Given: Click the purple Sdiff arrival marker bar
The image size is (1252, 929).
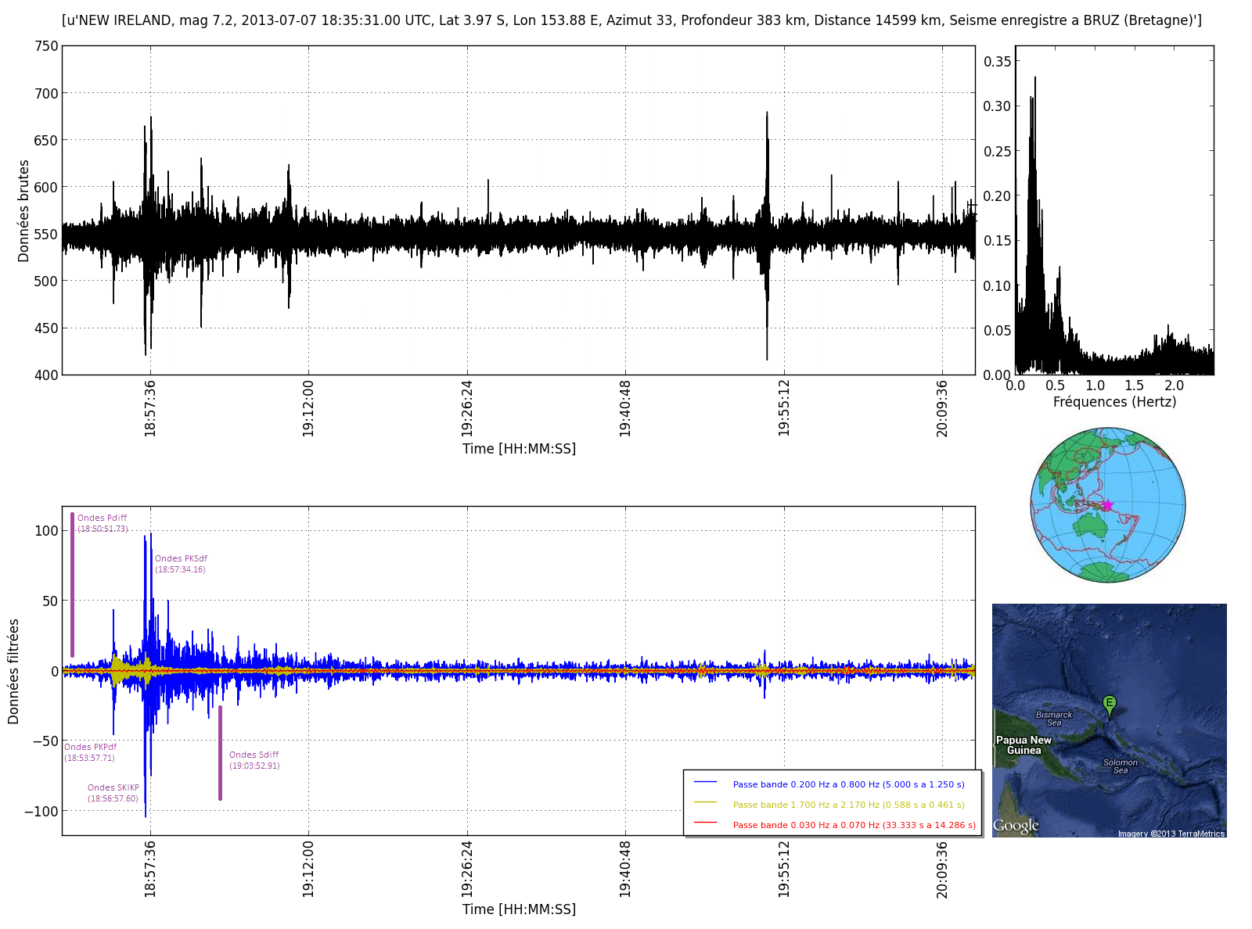Looking at the screenshot, I should [220, 752].
